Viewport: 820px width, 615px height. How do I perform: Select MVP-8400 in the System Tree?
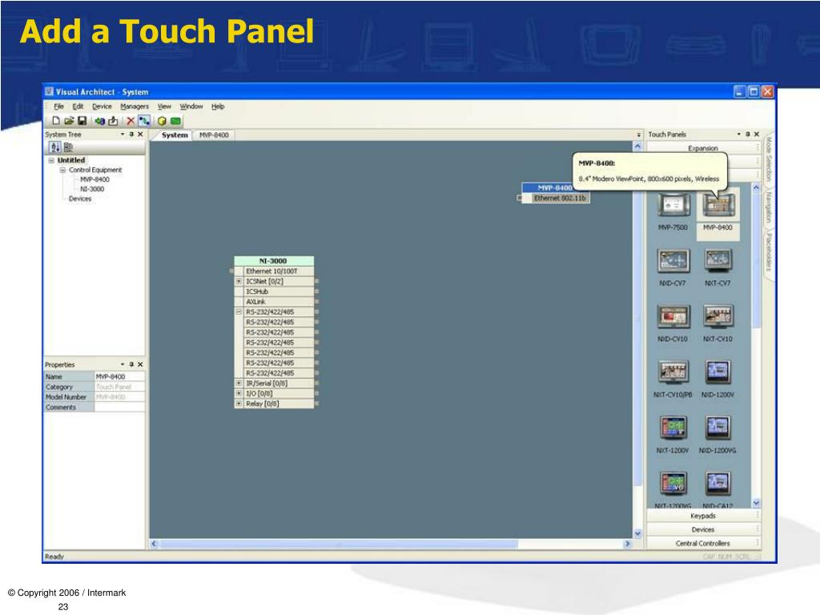(94, 179)
